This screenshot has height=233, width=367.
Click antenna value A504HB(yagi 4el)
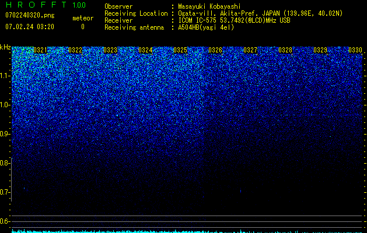206,27
